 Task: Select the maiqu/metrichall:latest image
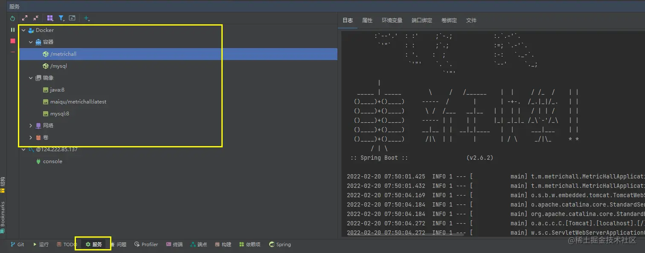point(178,102)
